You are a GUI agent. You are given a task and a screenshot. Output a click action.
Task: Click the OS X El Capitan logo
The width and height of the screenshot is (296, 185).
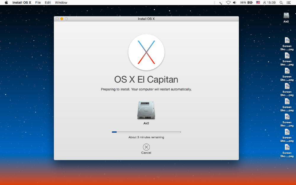pyautogui.click(x=146, y=52)
